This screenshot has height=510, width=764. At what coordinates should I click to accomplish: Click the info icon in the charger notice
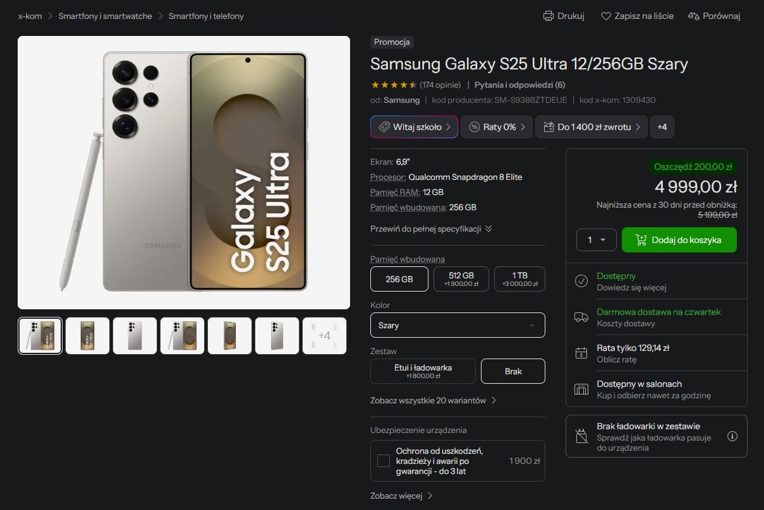(732, 436)
